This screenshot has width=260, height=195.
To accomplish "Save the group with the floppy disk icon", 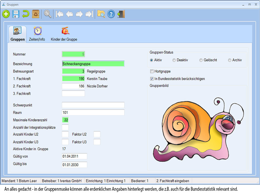I will click(x=16, y=14).
